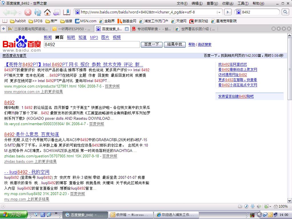The height and width of the screenshot is (219, 292).
Task: Toggle the speaker mute icon in status bar
Action: point(259,206)
